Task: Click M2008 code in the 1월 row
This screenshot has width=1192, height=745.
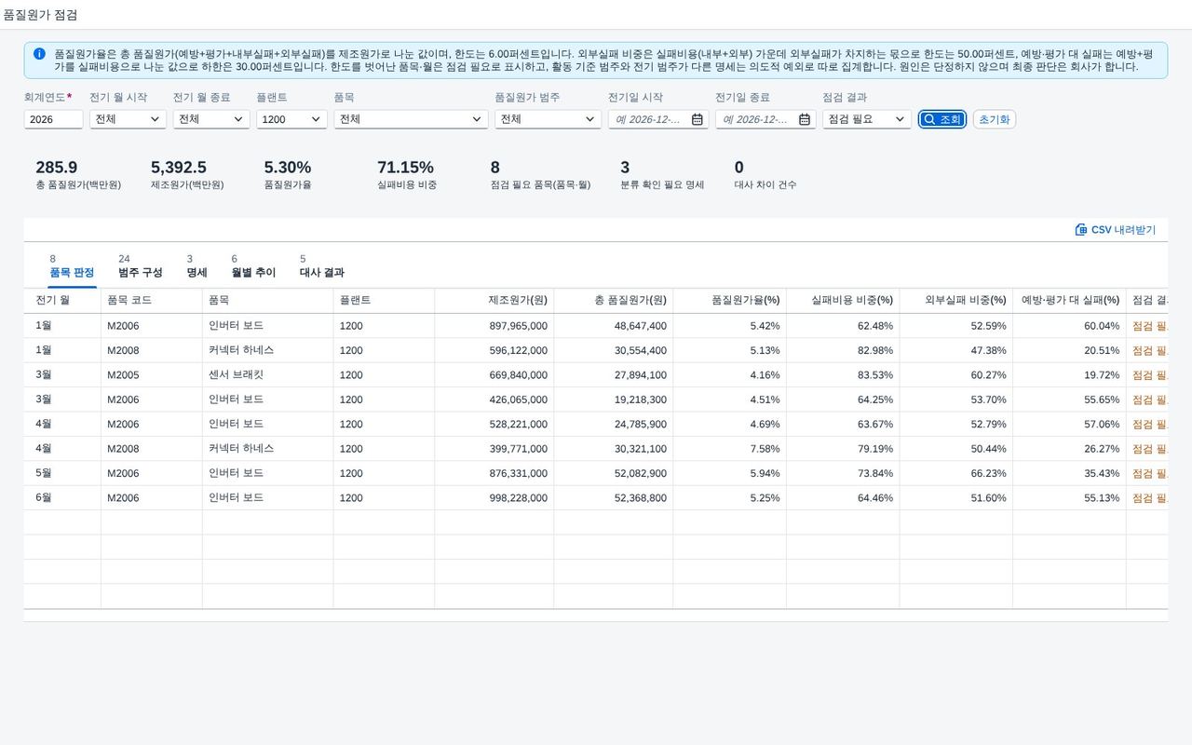Action: click(x=123, y=350)
